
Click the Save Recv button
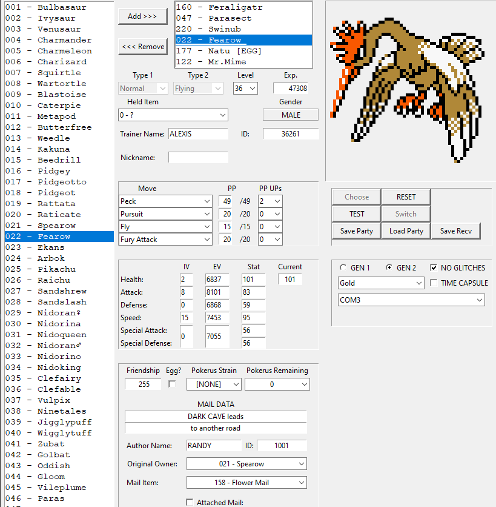click(456, 230)
